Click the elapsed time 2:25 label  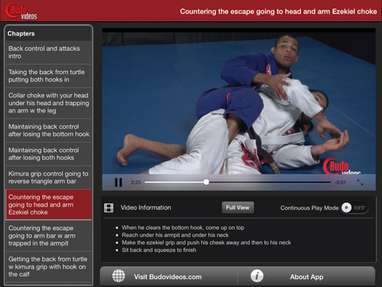pyautogui.click(x=136, y=183)
